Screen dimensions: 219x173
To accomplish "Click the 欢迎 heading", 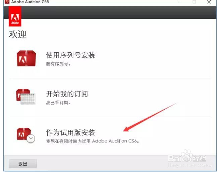I will 18,34.
